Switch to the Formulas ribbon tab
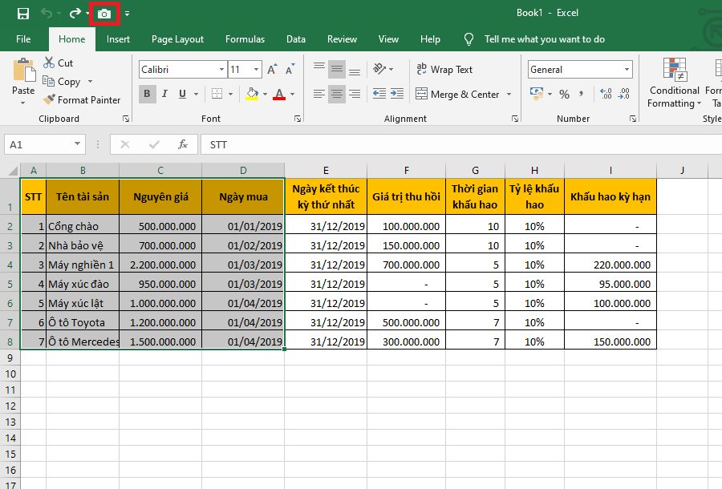Image resolution: width=722 pixels, height=489 pixels. 245,39
